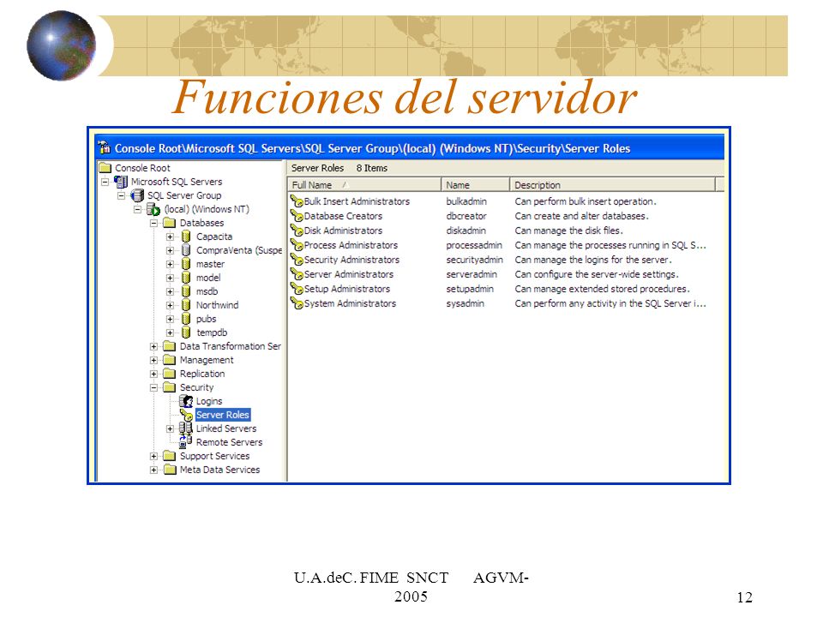Screen dimensions: 823x617
Task: Click the Bulk Insert Administrators role icon
Action: point(297,201)
